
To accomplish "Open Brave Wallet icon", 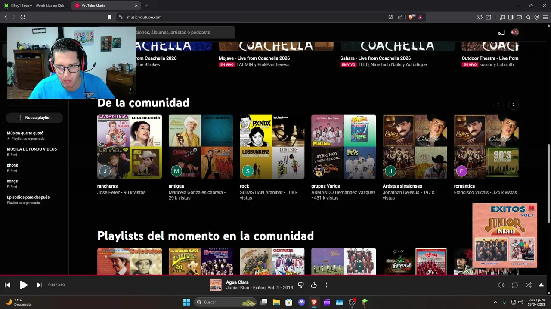I will pyautogui.click(x=519, y=17).
